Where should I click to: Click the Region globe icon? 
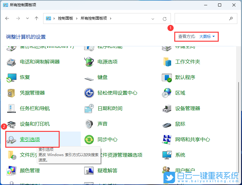tap(167, 93)
